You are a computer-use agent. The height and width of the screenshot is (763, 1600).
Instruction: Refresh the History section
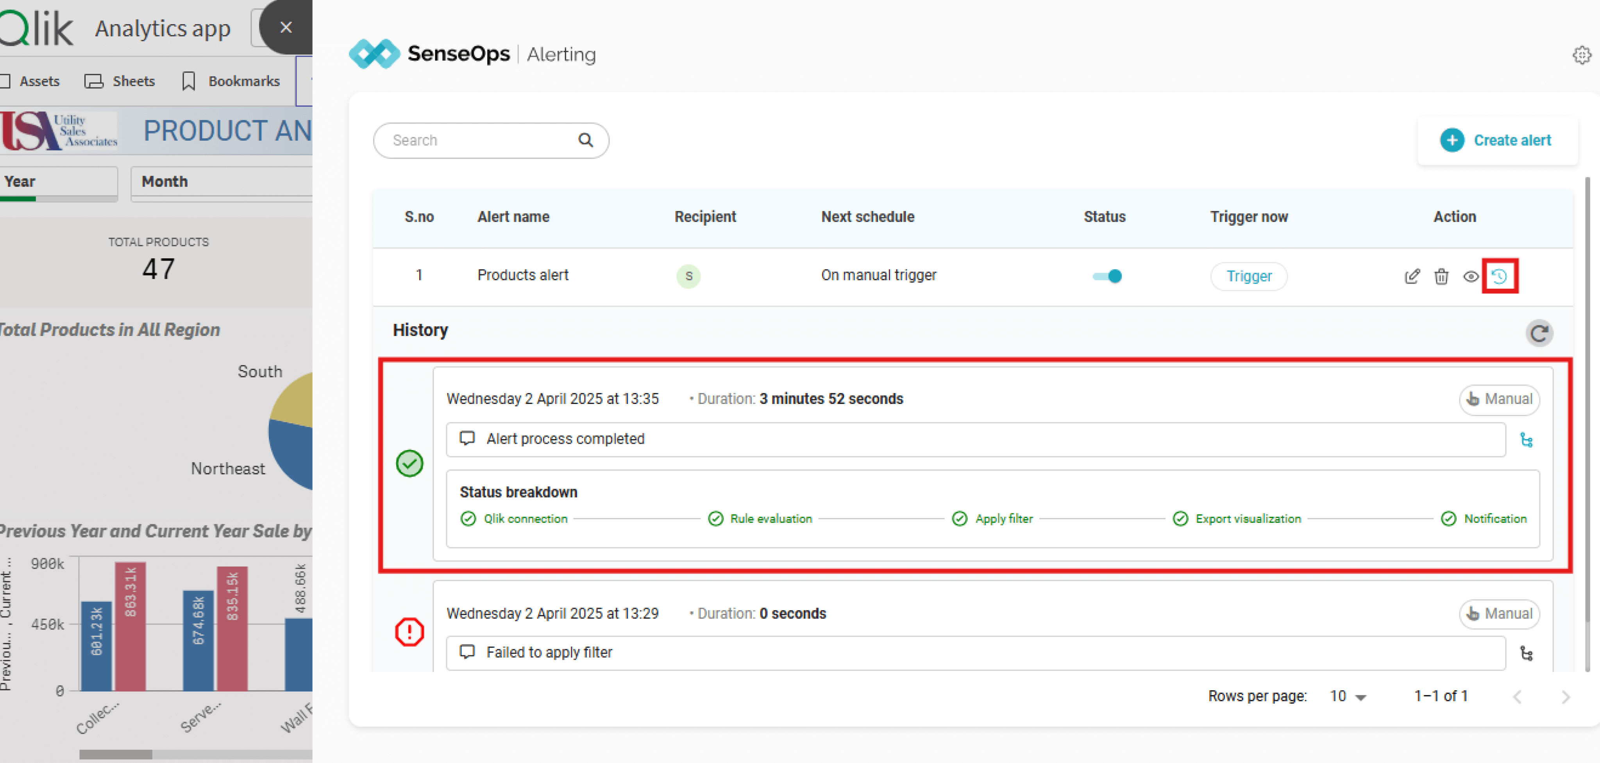[1539, 333]
